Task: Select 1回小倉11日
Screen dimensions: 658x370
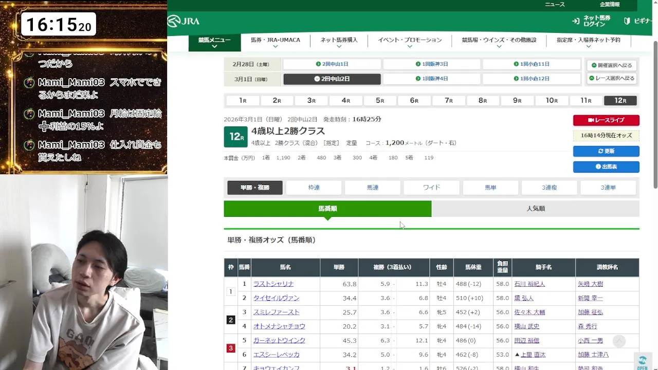Action: [532, 64]
